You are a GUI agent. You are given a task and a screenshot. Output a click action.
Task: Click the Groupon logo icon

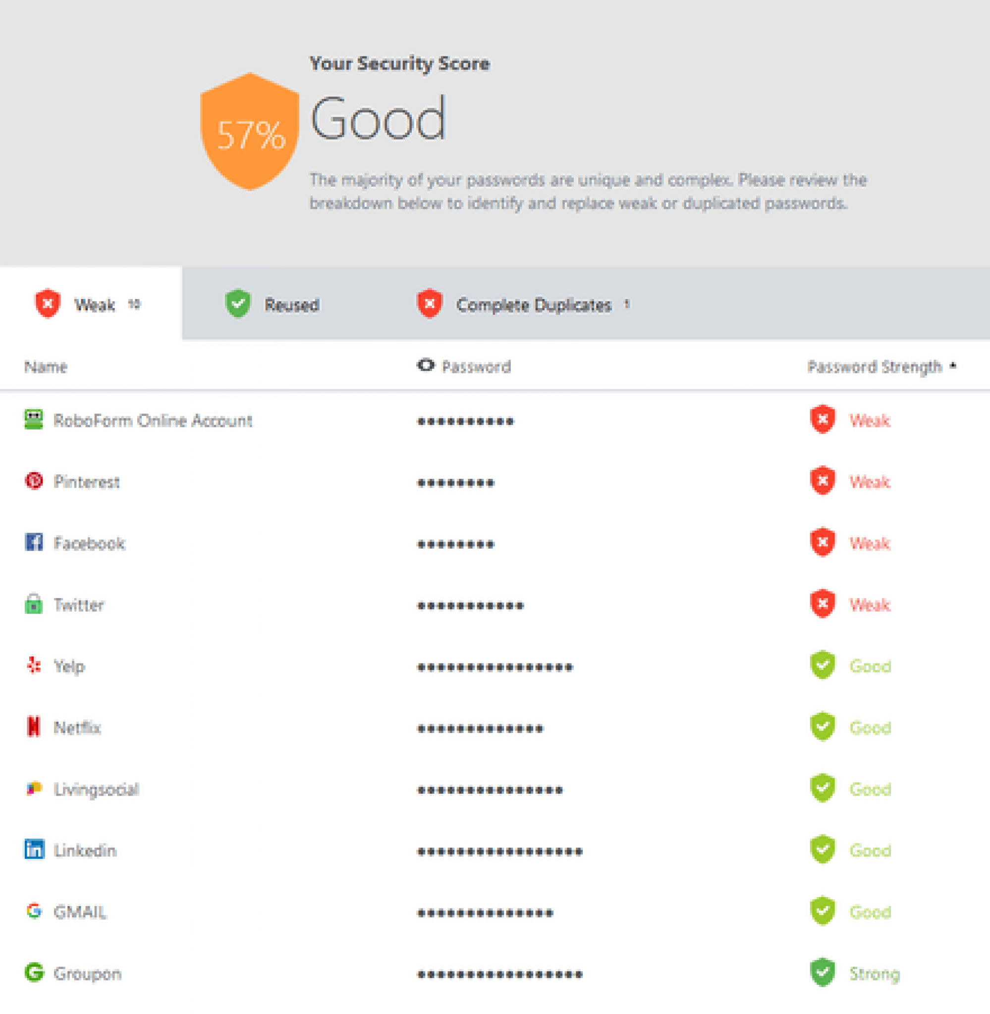pyautogui.click(x=34, y=972)
